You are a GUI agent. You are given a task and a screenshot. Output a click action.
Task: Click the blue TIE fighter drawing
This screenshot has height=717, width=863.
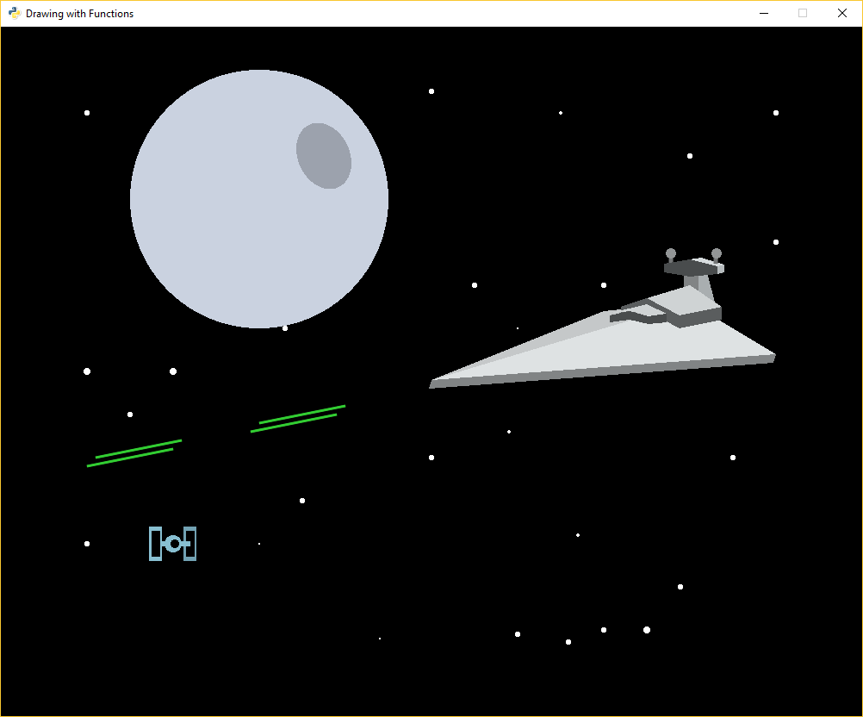pos(173,544)
